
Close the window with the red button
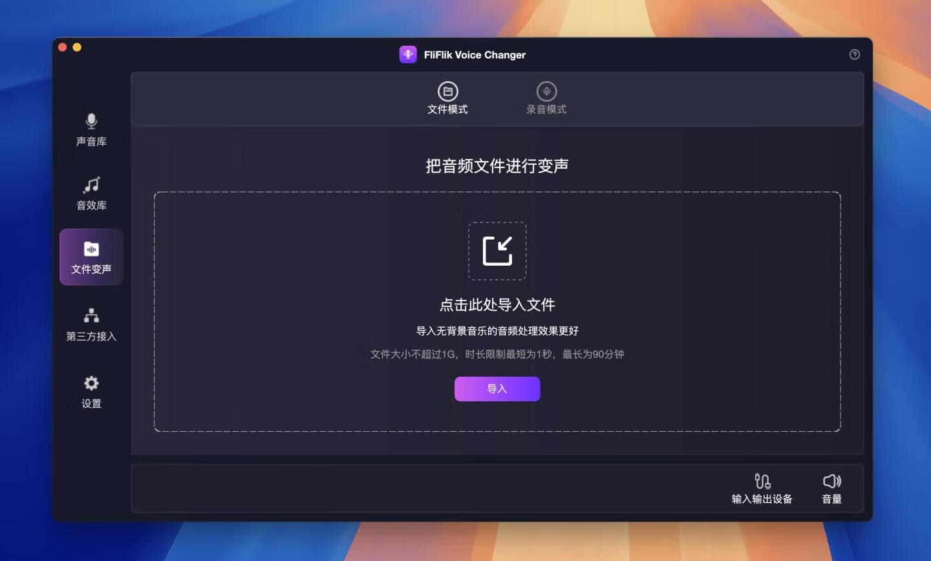coord(63,47)
